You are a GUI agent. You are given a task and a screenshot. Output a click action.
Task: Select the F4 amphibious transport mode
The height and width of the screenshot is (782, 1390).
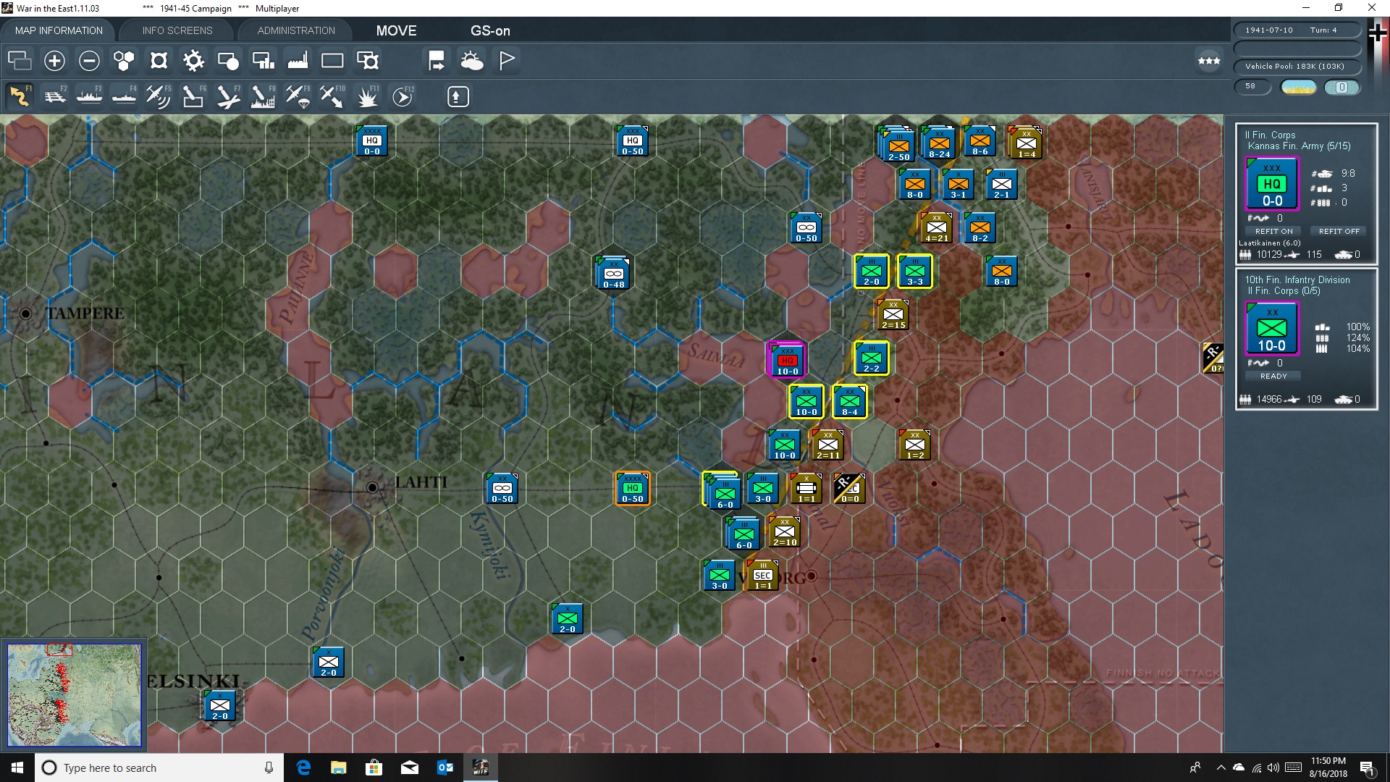click(x=124, y=96)
